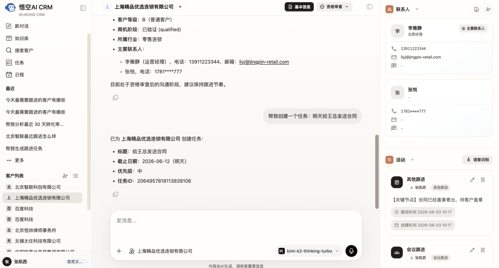Screen dimensions: 499x268
Task: Open recent chat 帮我分析最近 30 天转化率
Action: pyautogui.click(x=34, y=124)
